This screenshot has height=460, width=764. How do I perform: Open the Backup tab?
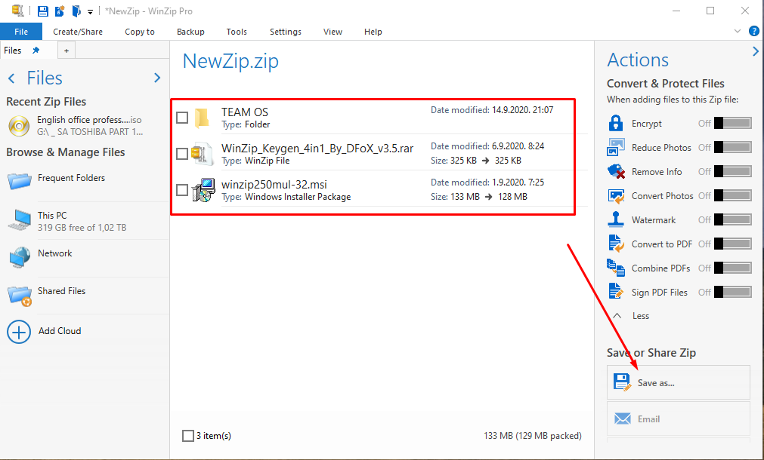coord(190,32)
